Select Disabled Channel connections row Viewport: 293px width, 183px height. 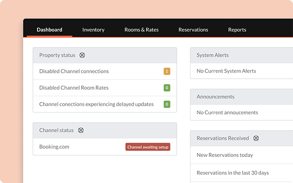74,71
